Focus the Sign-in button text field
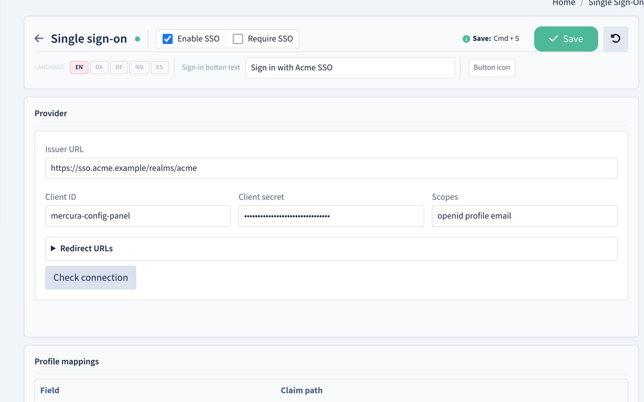 tap(350, 68)
